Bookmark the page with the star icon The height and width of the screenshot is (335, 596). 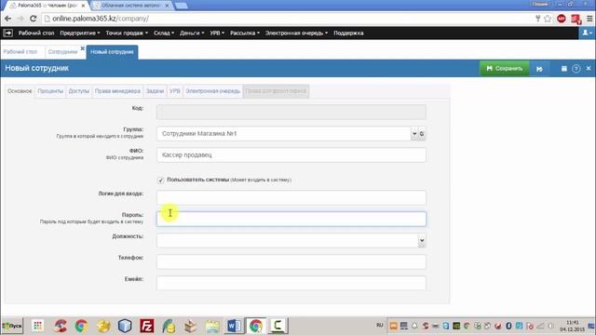tap(548, 19)
